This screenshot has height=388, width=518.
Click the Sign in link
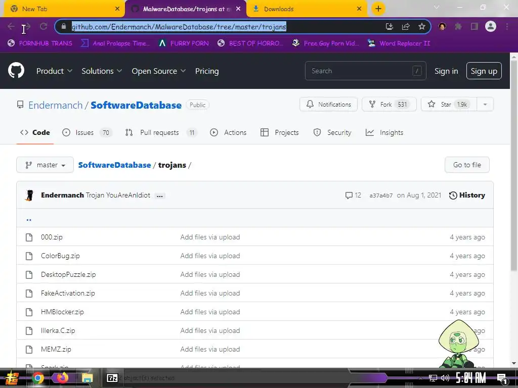point(446,71)
